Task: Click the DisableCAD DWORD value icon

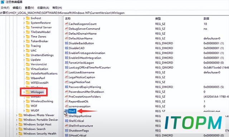Action: click(67, 48)
